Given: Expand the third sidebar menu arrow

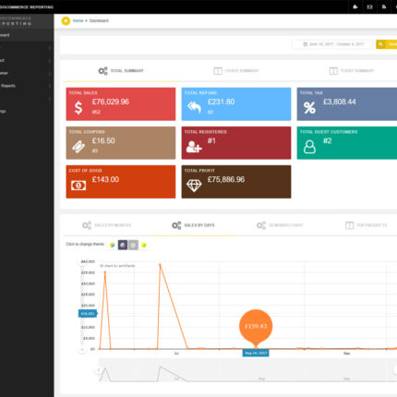Looking at the screenshot, I should (x=50, y=73).
